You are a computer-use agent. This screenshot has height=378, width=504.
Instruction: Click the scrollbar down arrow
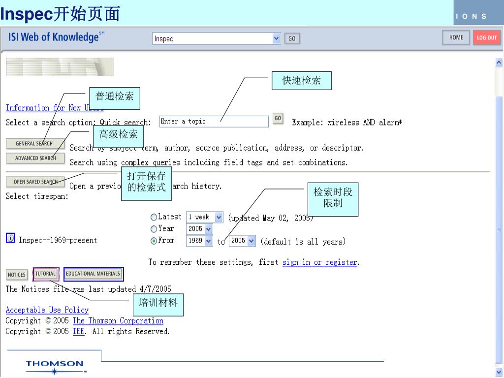pos(499,371)
